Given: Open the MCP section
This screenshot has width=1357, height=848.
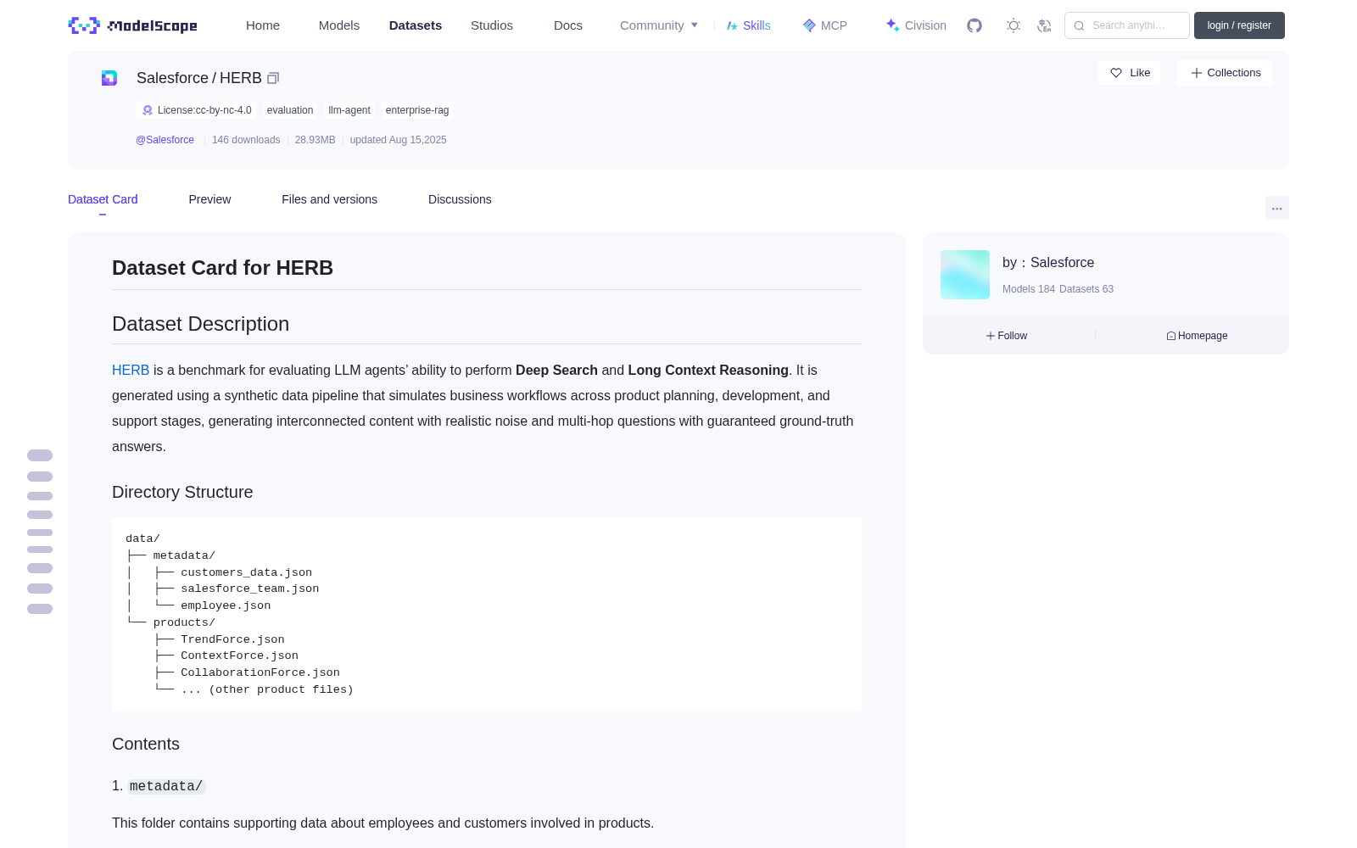Looking at the screenshot, I should pos(824,25).
